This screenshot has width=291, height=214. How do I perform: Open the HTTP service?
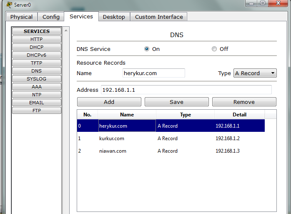(37, 39)
